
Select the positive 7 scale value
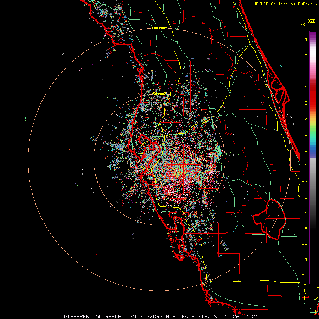[306, 40]
